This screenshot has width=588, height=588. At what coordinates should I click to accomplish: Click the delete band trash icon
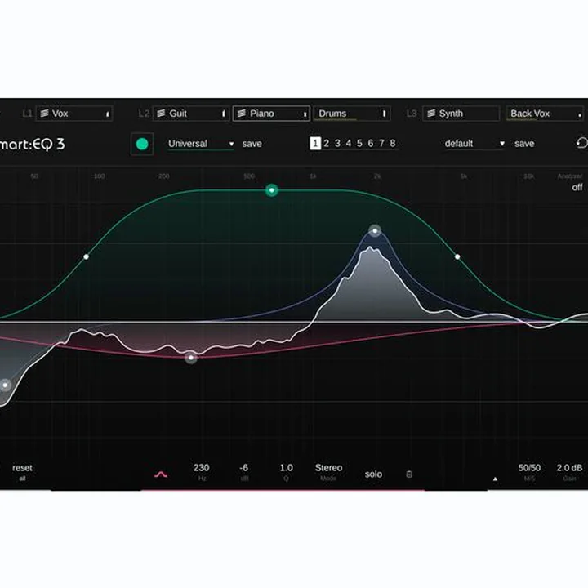coord(409,474)
